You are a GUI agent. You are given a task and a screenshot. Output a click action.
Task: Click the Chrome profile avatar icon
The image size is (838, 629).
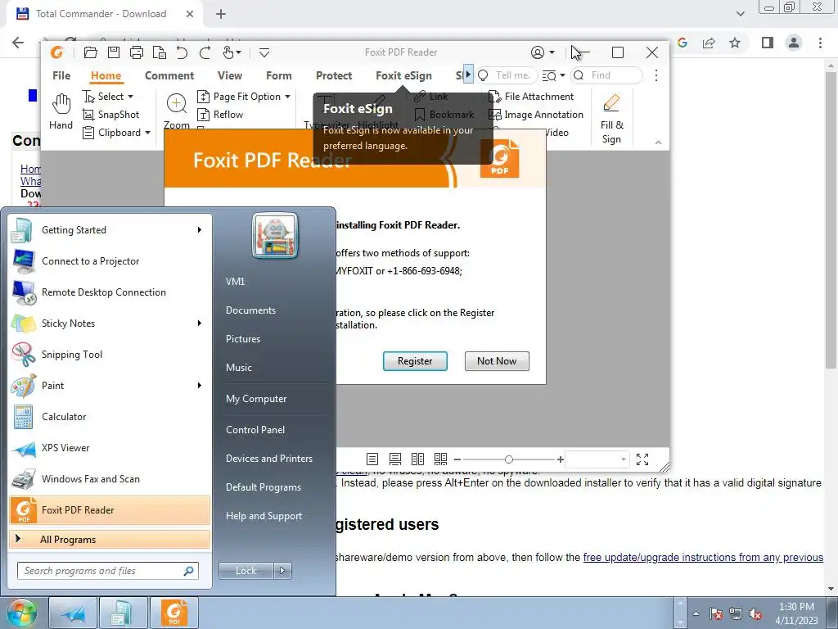pyautogui.click(x=794, y=43)
